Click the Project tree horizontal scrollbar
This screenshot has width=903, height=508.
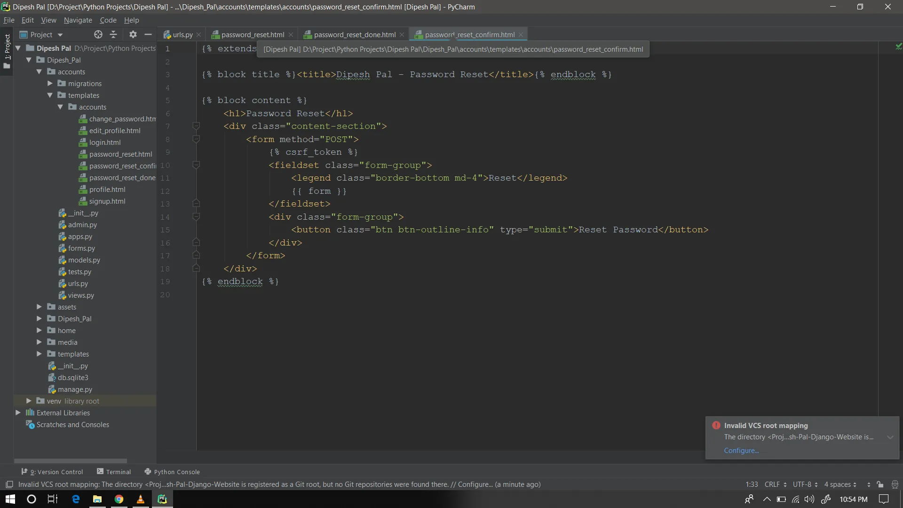click(x=71, y=461)
